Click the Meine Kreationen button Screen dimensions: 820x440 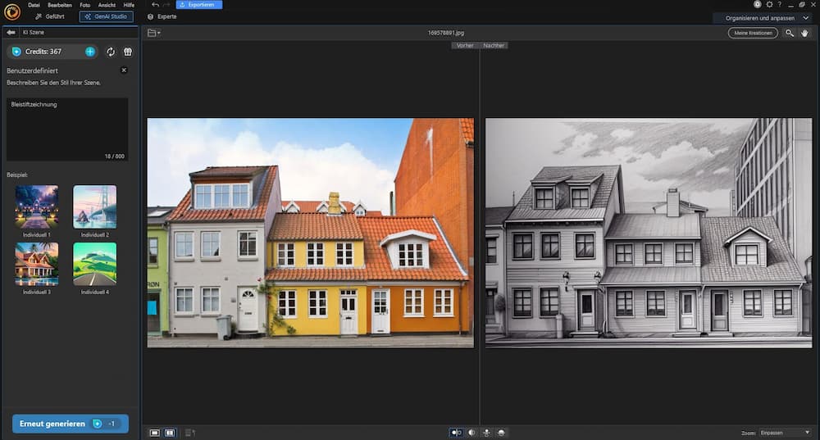[x=753, y=33]
